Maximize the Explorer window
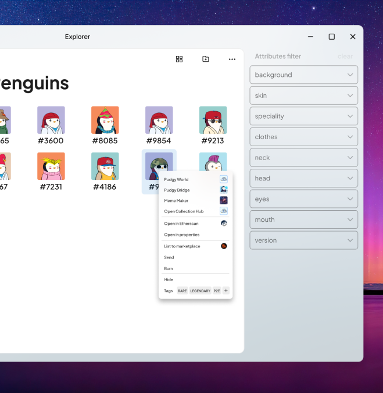The height and width of the screenshot is (393, 383). tap(332, 37)
